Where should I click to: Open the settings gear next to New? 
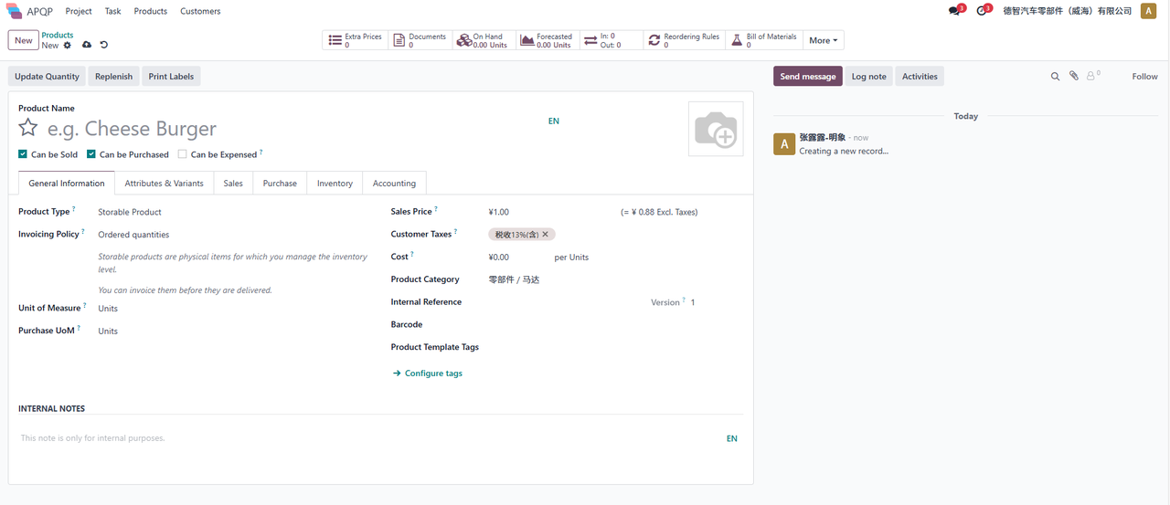point(68,45)
